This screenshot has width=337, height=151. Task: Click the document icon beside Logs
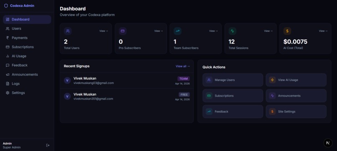(x=8, y=84)
